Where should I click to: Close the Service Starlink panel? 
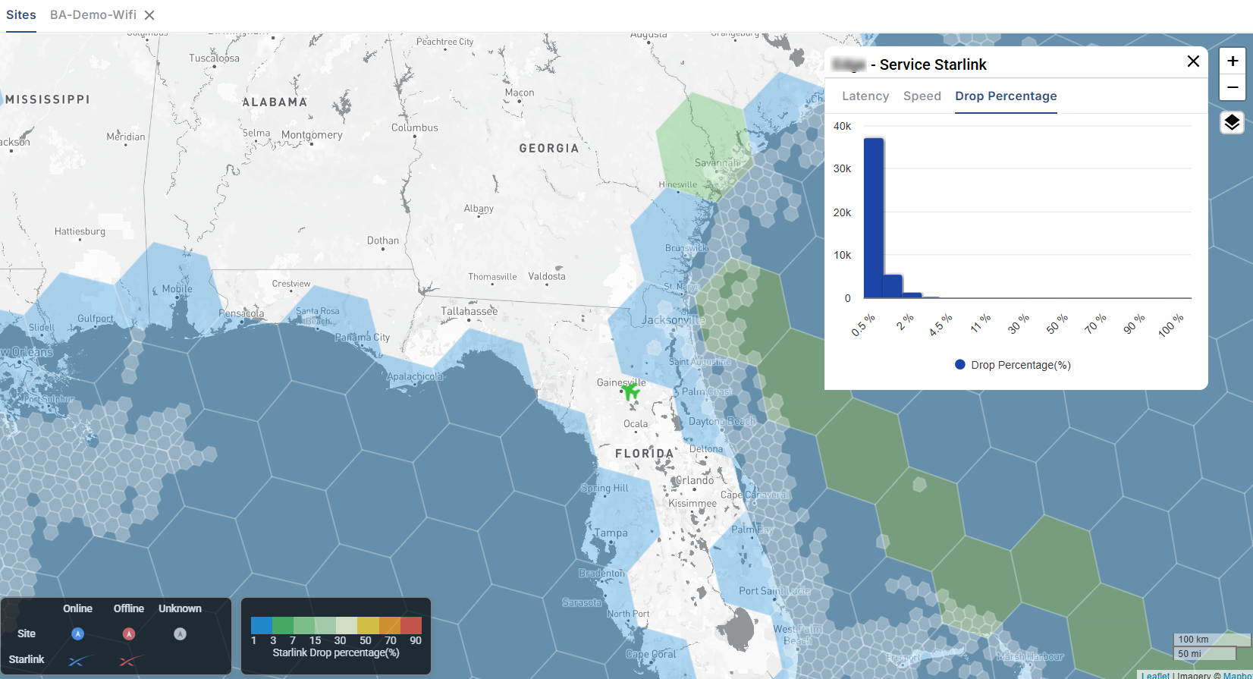point(1193,61)
